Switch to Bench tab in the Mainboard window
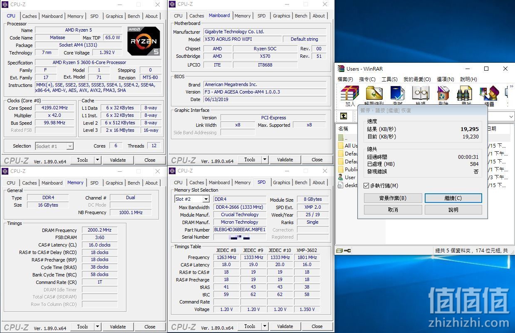 tap(301, 16)
